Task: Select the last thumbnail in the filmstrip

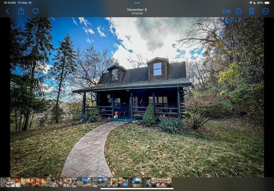Action: [169, 182]
